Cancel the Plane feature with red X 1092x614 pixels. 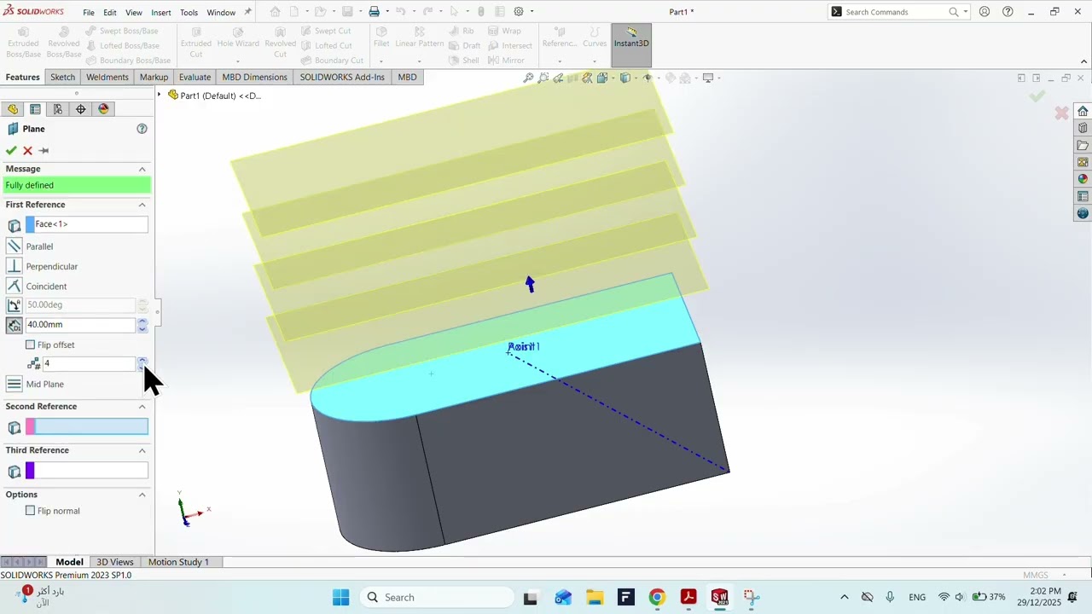click(28, 151)
